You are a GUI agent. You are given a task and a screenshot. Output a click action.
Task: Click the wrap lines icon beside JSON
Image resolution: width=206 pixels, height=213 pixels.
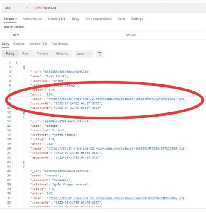coord(99,54)
